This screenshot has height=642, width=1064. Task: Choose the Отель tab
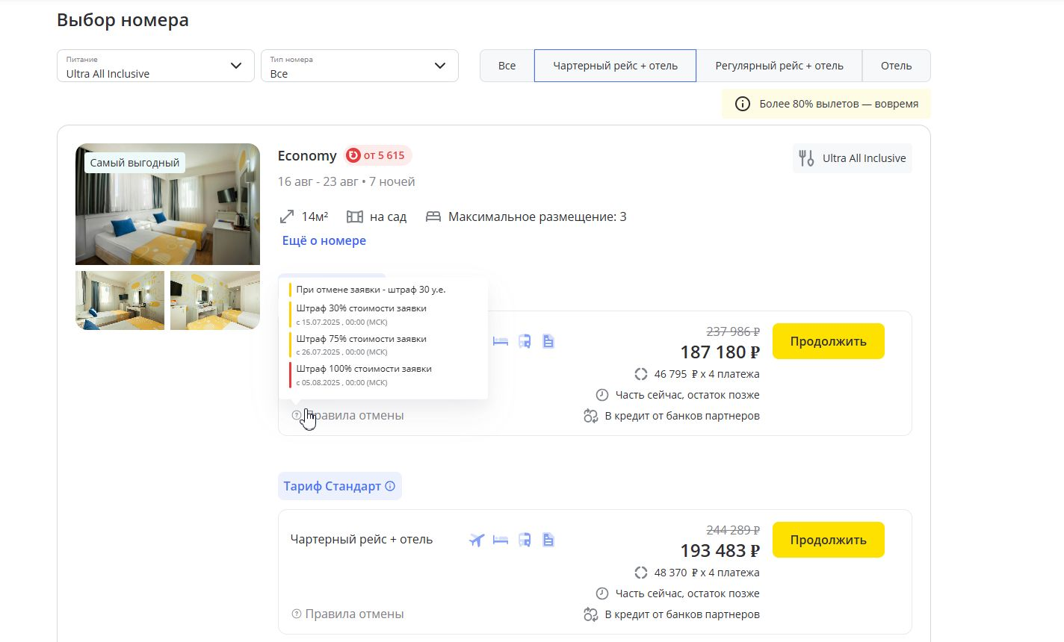(896, 66)
